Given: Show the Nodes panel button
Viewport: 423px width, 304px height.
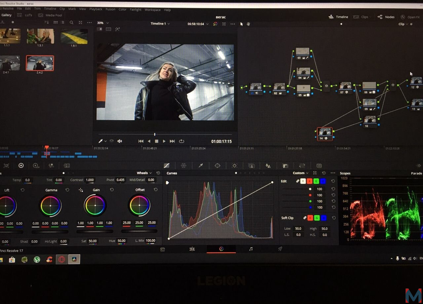Looking at the screenshot, I should point(386,17).
